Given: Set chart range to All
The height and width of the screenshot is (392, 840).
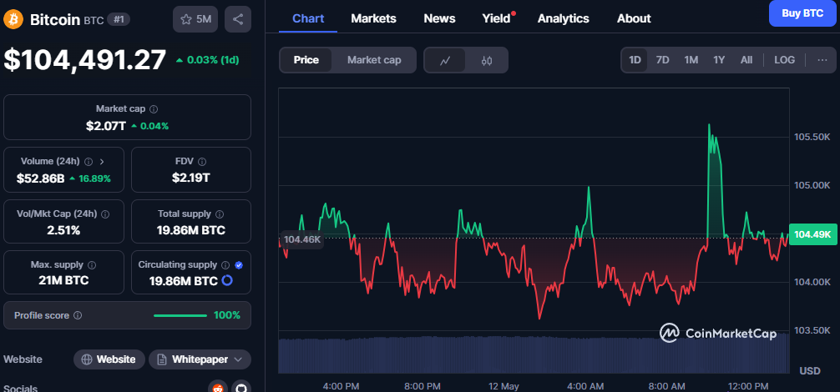Looking at the screenshot, I should coord(746,60).
